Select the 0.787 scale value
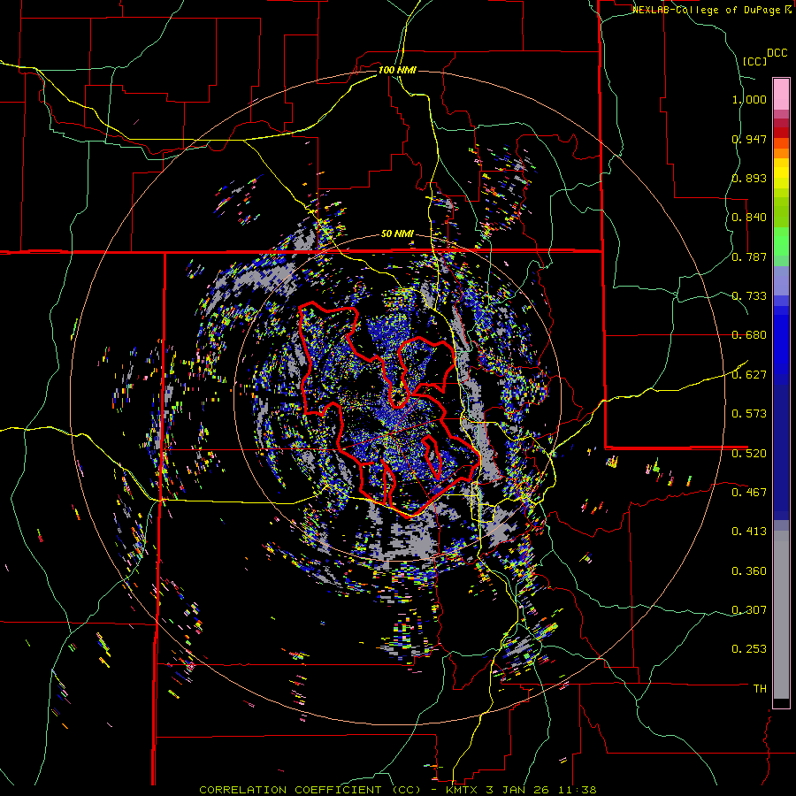Image resolution: width=796 pixels, height=796 pixels. click(x=749, y=256)
